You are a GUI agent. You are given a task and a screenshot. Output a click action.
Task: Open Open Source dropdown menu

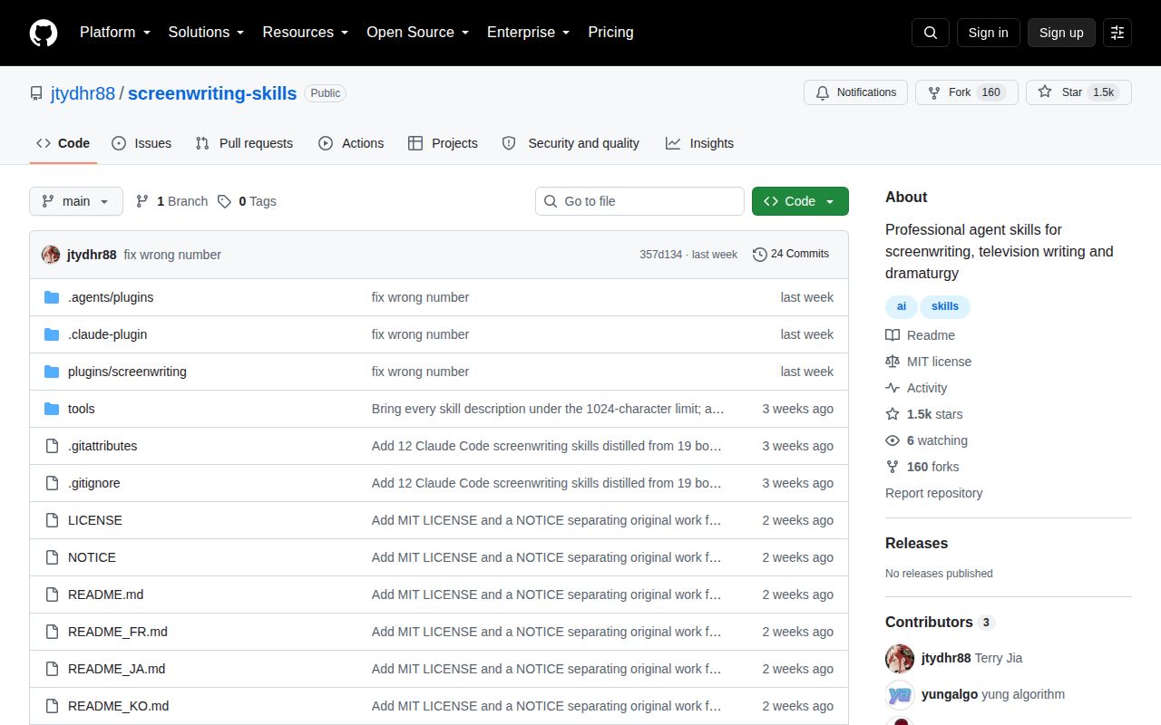(x=417, y=33)
